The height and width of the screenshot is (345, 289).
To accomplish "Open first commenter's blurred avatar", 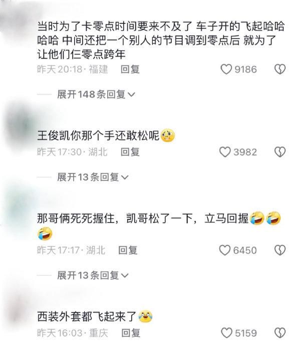I will (17, 22).
